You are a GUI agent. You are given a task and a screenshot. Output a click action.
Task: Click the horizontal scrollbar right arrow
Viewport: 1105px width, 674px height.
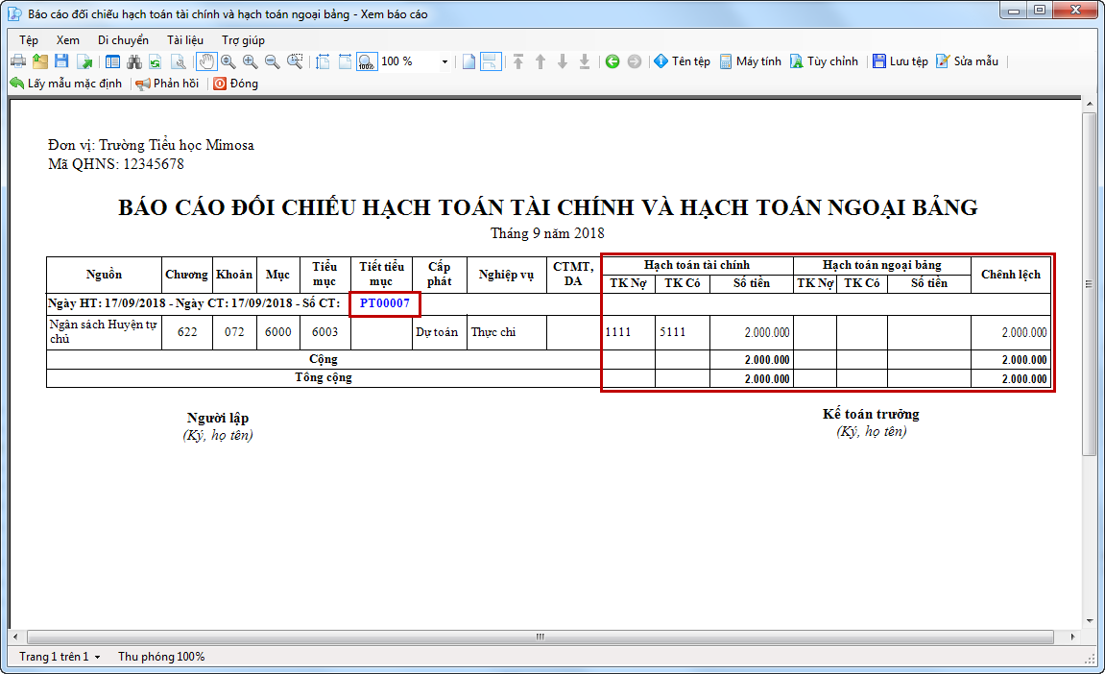coord(1073,637)
